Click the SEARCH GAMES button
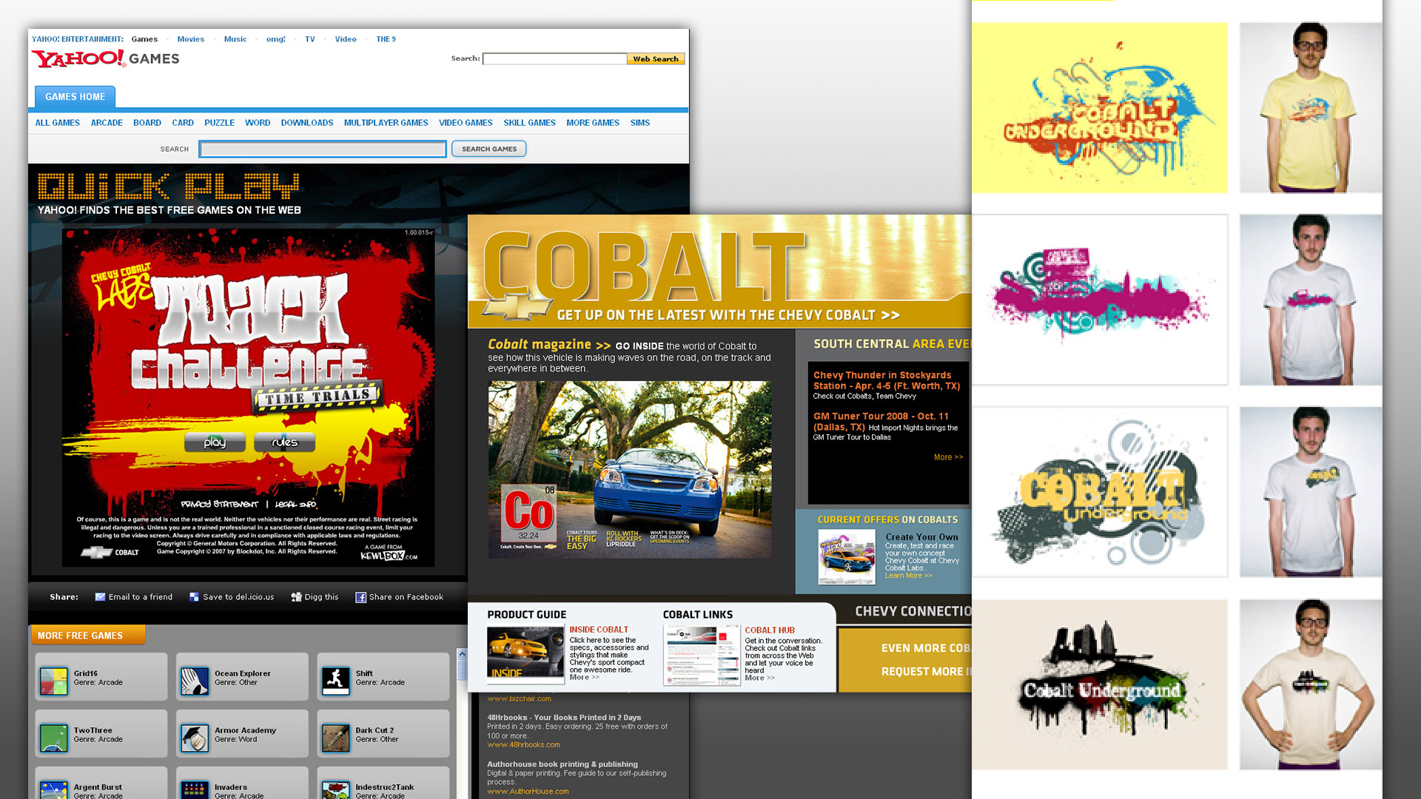Image resolution: width=1421 pixels, height=799 pixels. [x=489, y=149]
